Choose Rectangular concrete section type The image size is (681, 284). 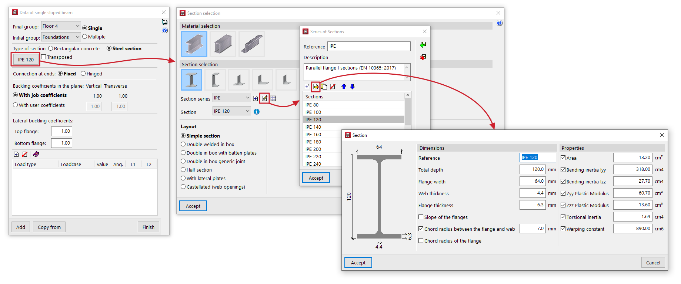(51, 48)
